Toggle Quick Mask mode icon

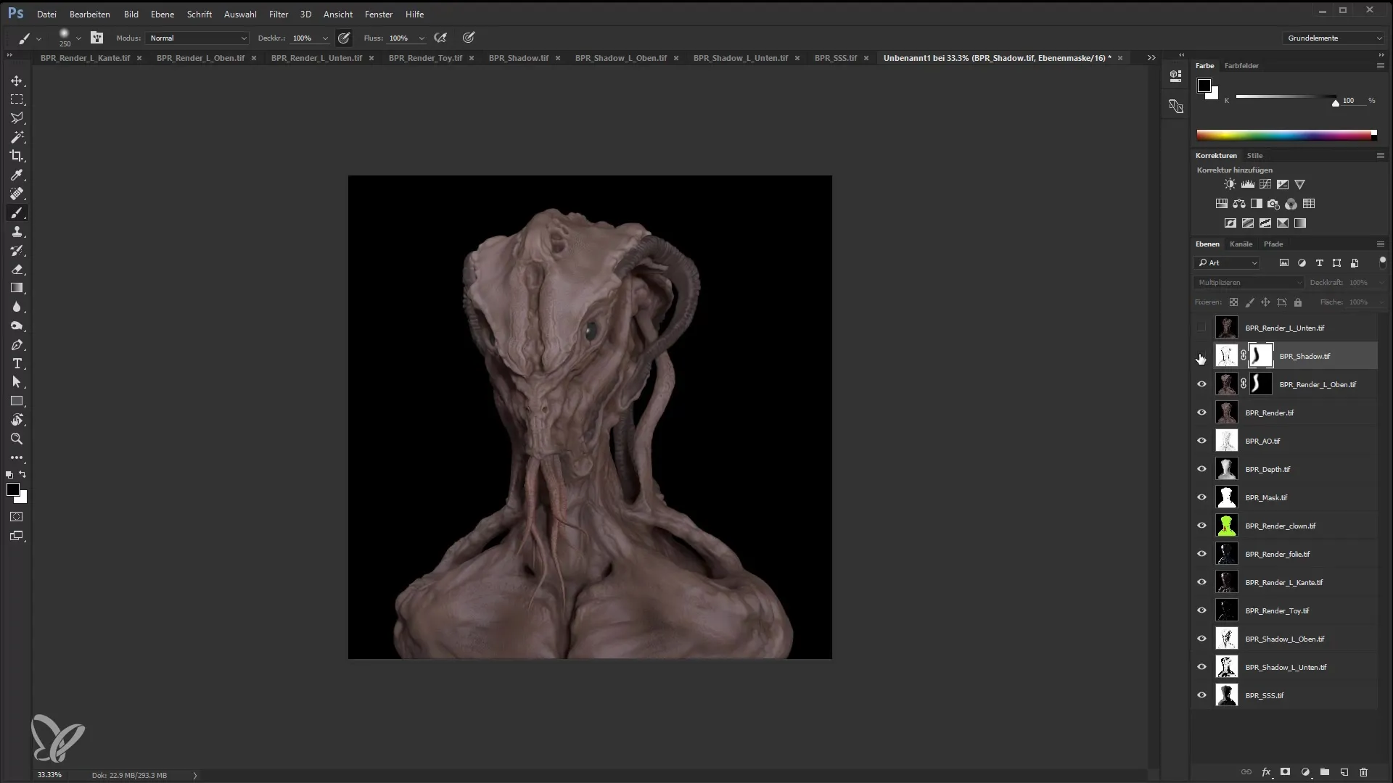tap(17, 517)
